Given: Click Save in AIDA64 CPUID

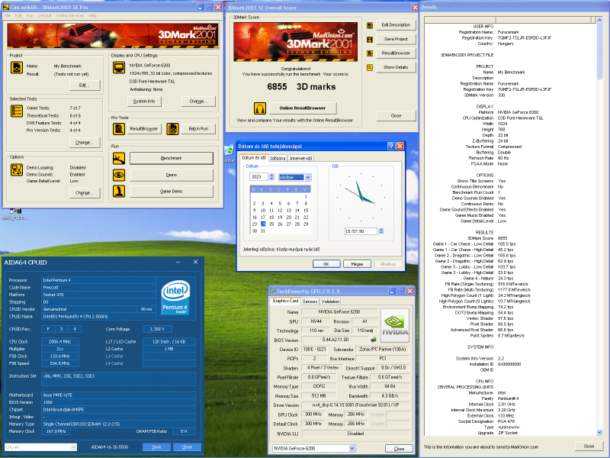Looking at the screenshot, I should 156,447.
